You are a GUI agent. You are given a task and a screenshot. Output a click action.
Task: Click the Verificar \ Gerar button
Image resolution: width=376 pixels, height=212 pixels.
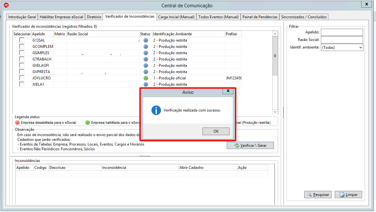click(x=250, y=145)
